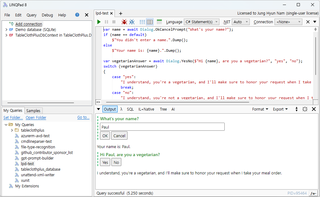Open tableclothplus_database query

pyautogui.click(x=41, y=169)
